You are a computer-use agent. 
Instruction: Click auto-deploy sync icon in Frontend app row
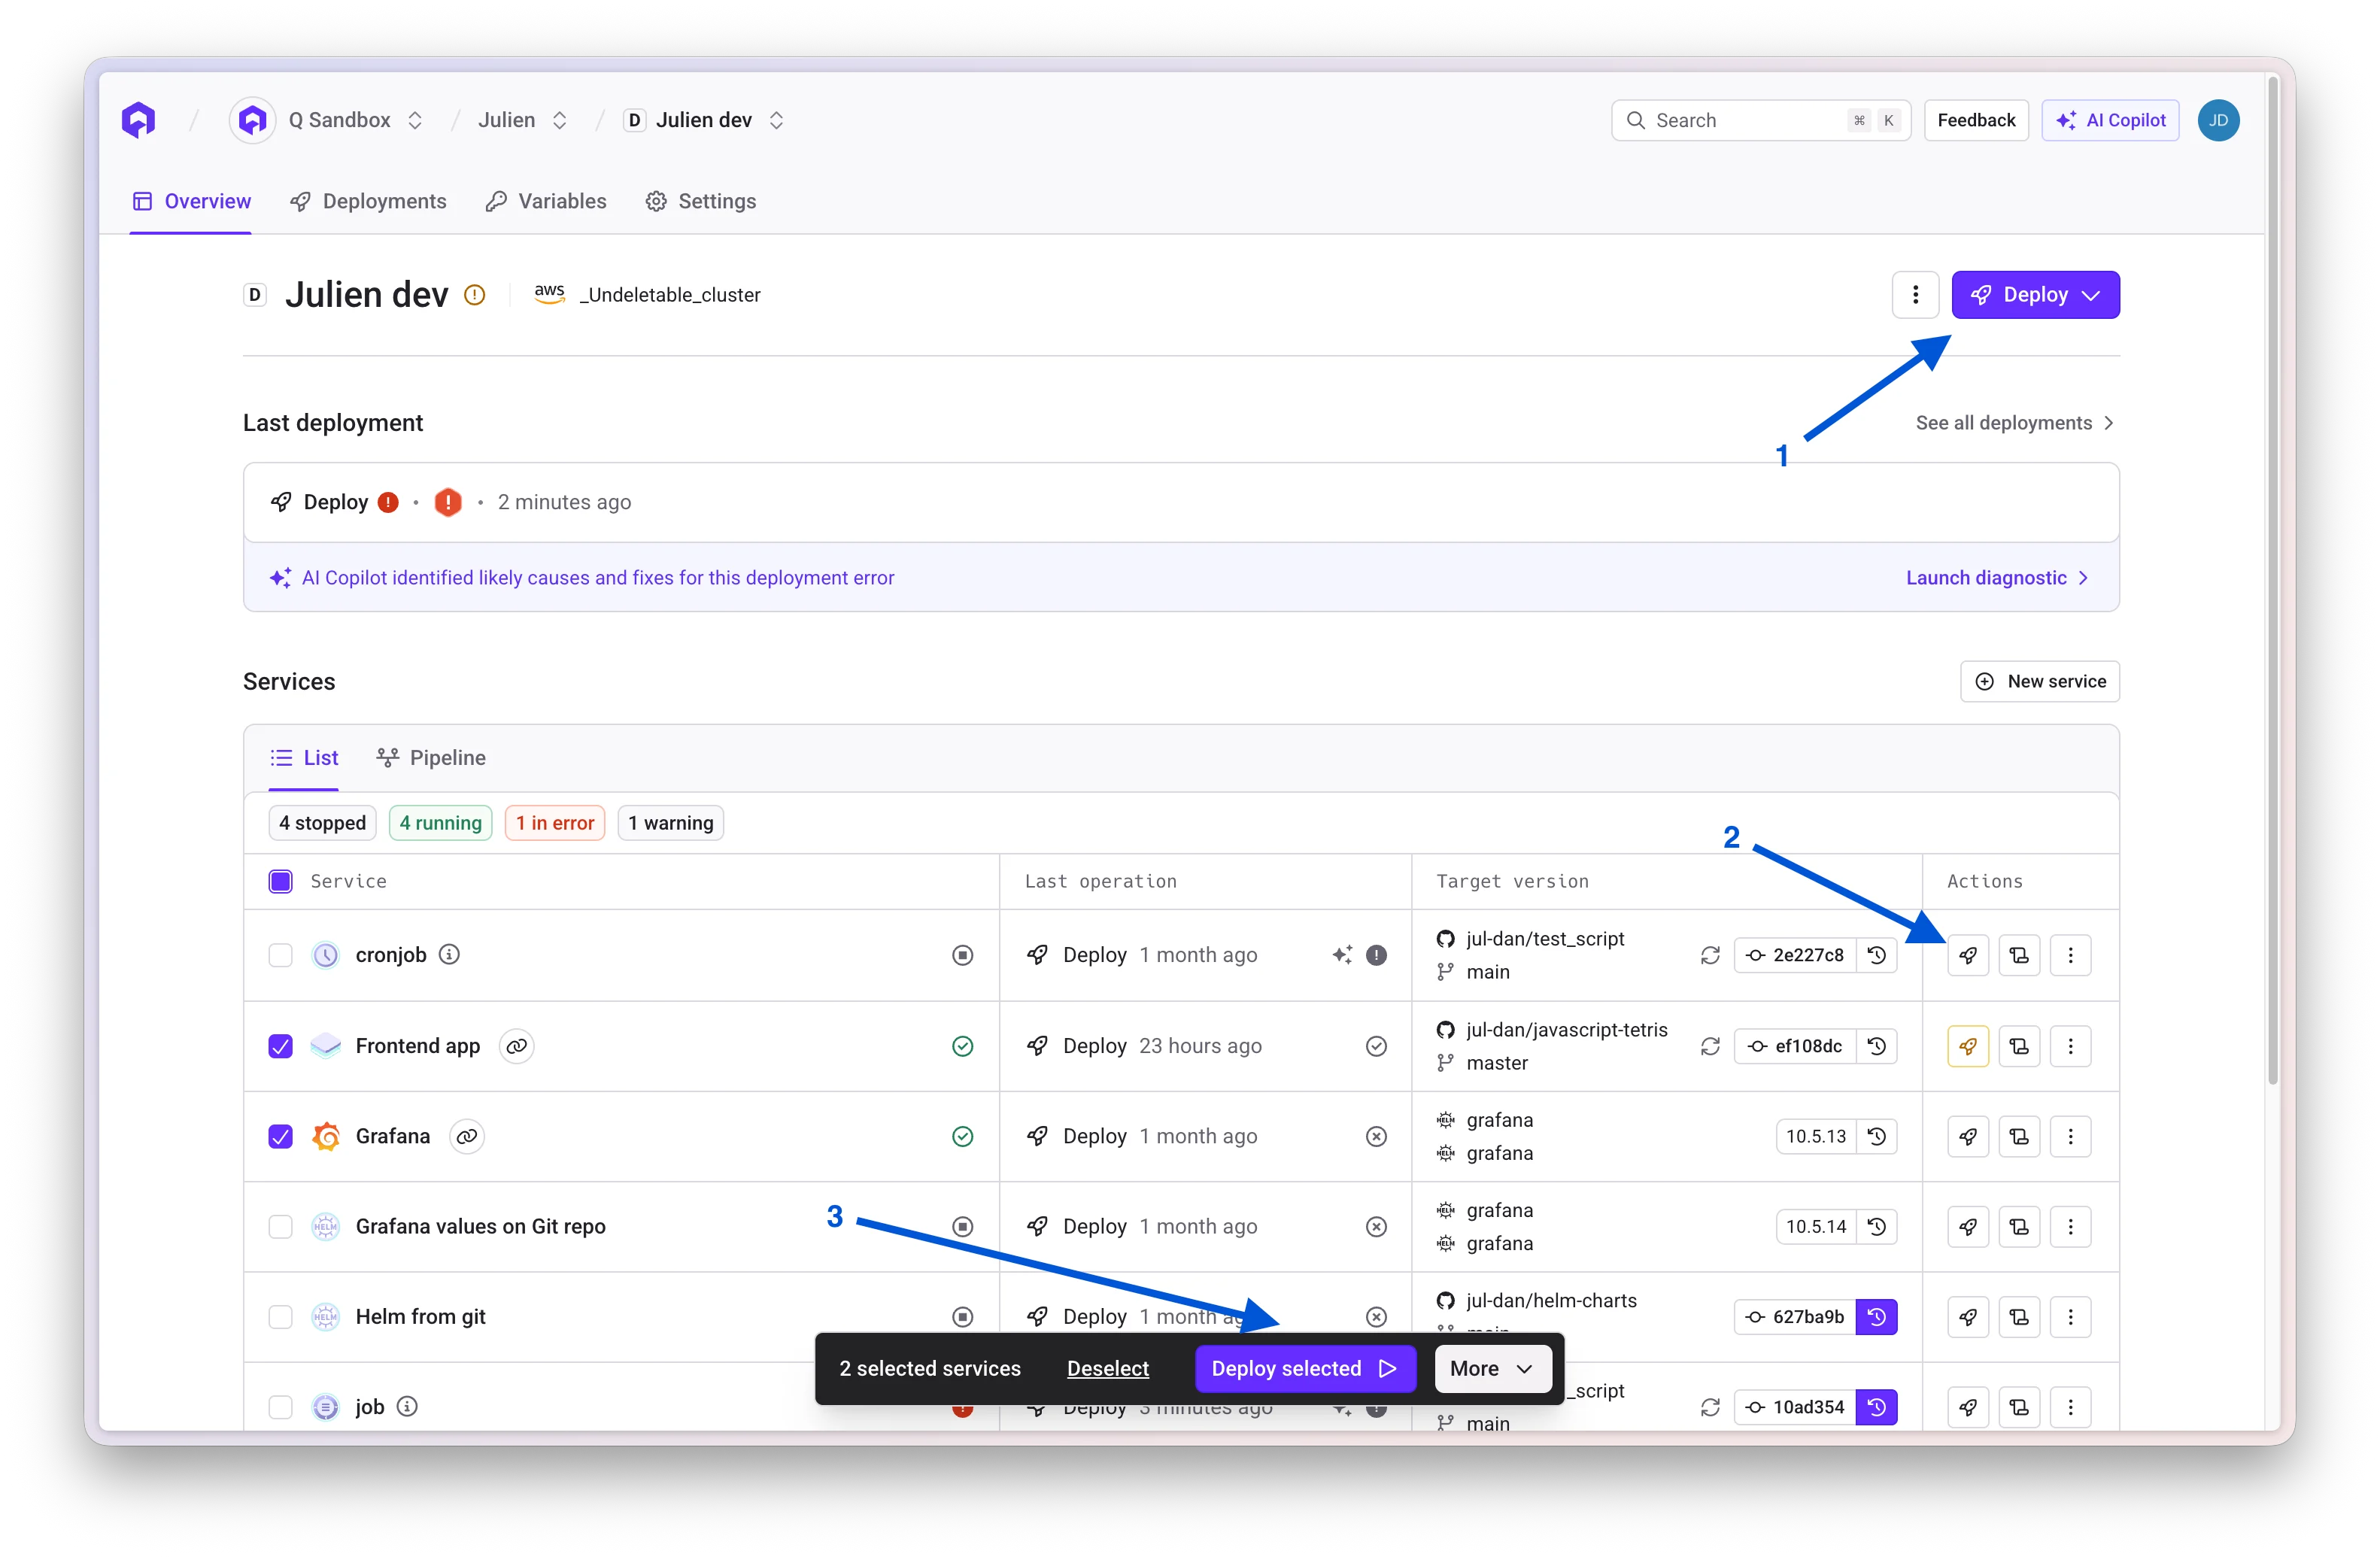[1710, 1046]
